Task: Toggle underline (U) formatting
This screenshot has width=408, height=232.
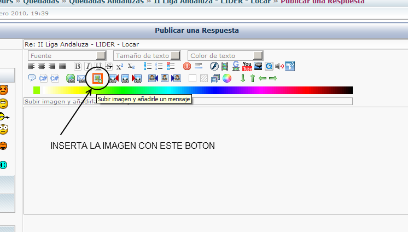Action: (98, 66)
